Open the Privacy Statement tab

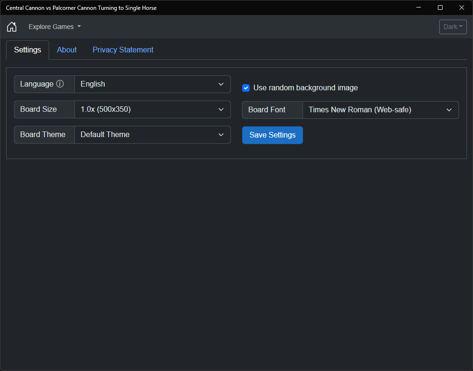point(123,50)
